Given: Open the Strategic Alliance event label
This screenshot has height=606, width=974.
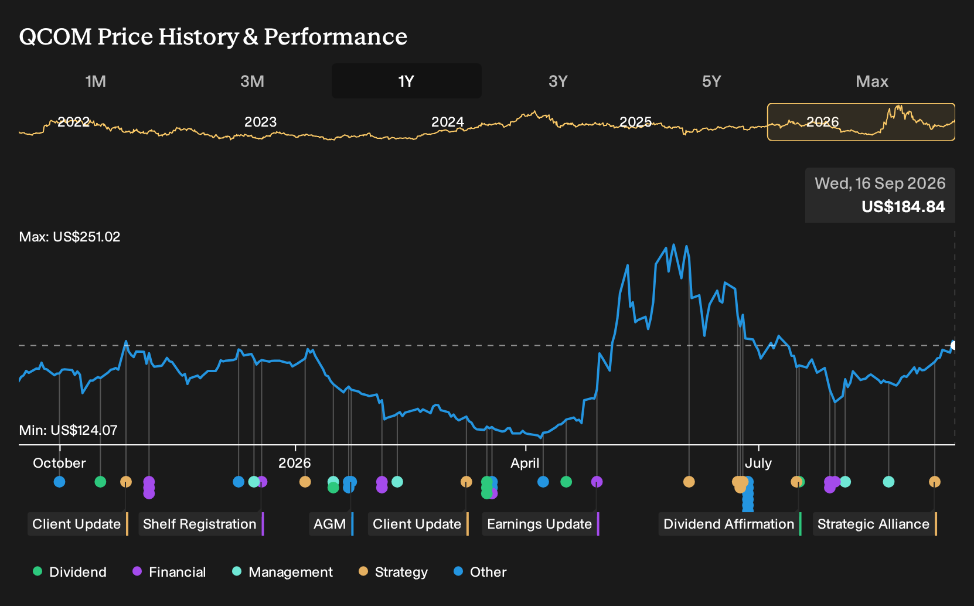Looking at the screenshot, I should pos(875,524).
